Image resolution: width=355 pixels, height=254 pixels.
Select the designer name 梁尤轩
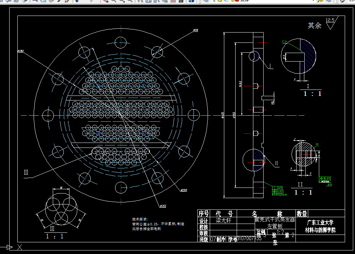tap(223, 220)
